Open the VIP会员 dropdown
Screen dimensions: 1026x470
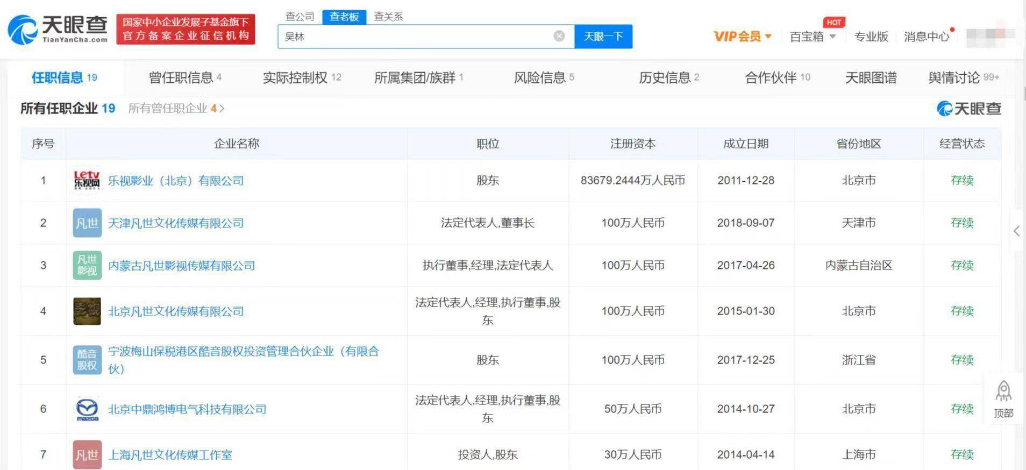(742, 37)
